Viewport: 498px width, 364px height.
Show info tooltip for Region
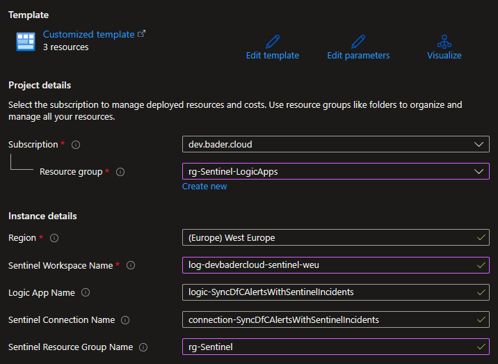point(54,238)
